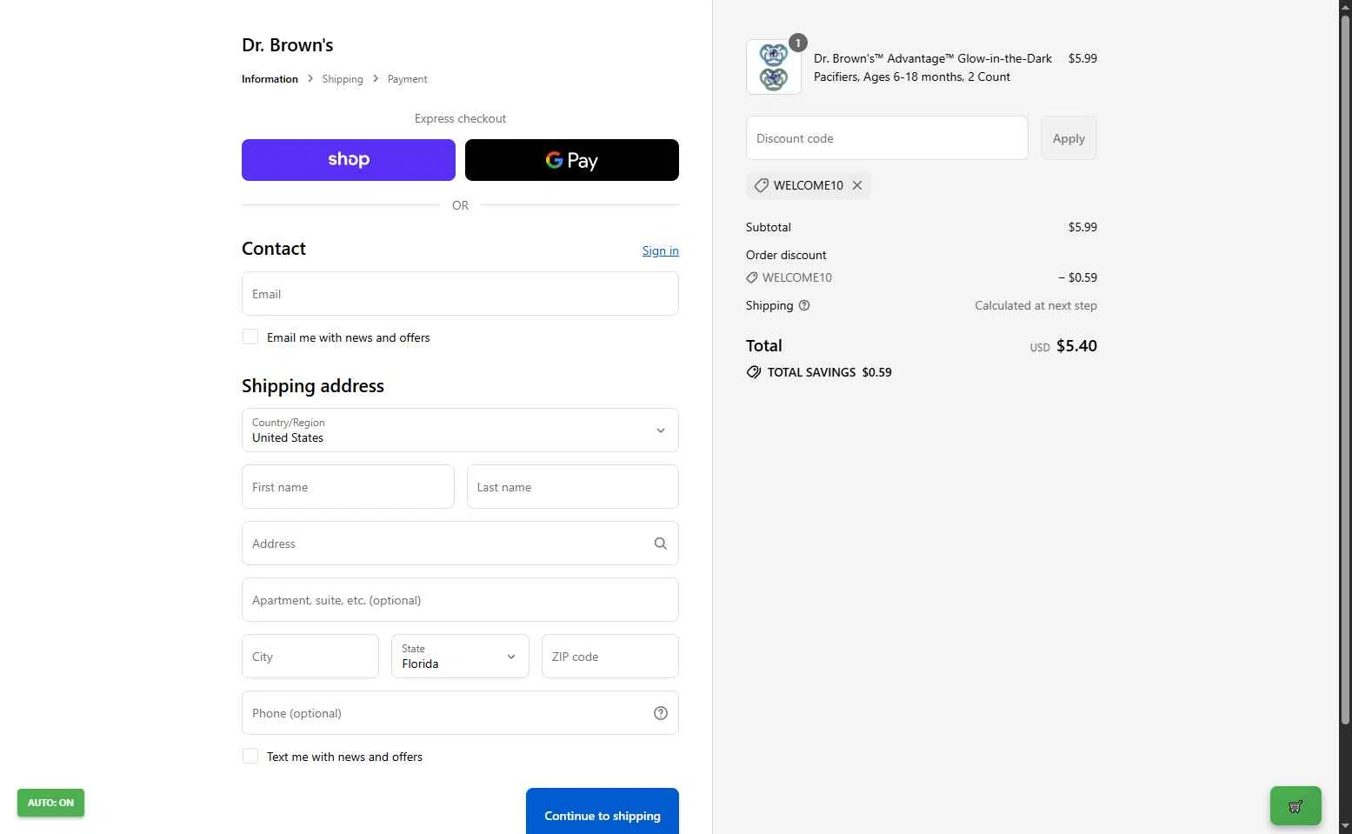Click the Shop Pay express checkout button
The image size is (1352, 834).
348,160
